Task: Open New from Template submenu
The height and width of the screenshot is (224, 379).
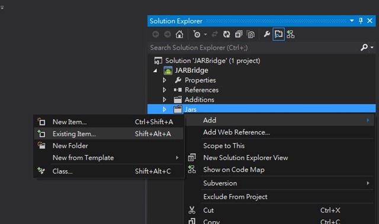Action: [x=108, y=158]
